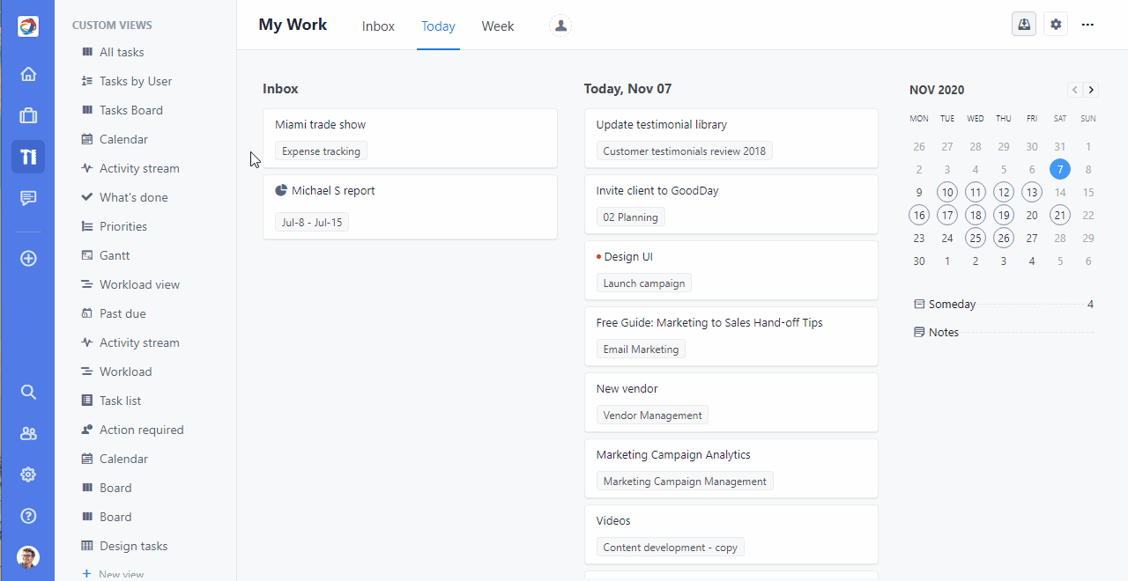Expand the Notes section
Viewport: 1128px width, 581px height.
tap(943, 333)
